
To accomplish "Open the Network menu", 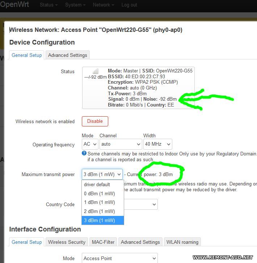I will coord(103,5).
